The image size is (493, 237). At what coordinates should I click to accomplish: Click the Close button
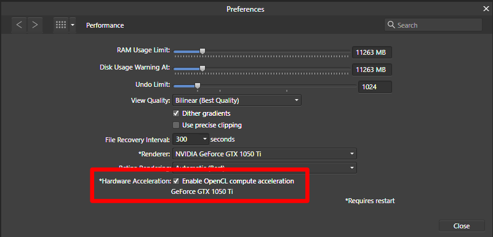[462, 226]
